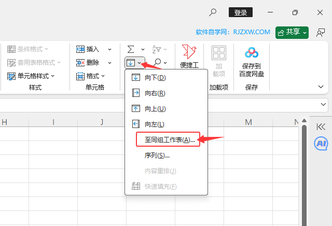Expand the AutoSum dropdown arrow
332x226 pixels.
click(x=143, y=49)
